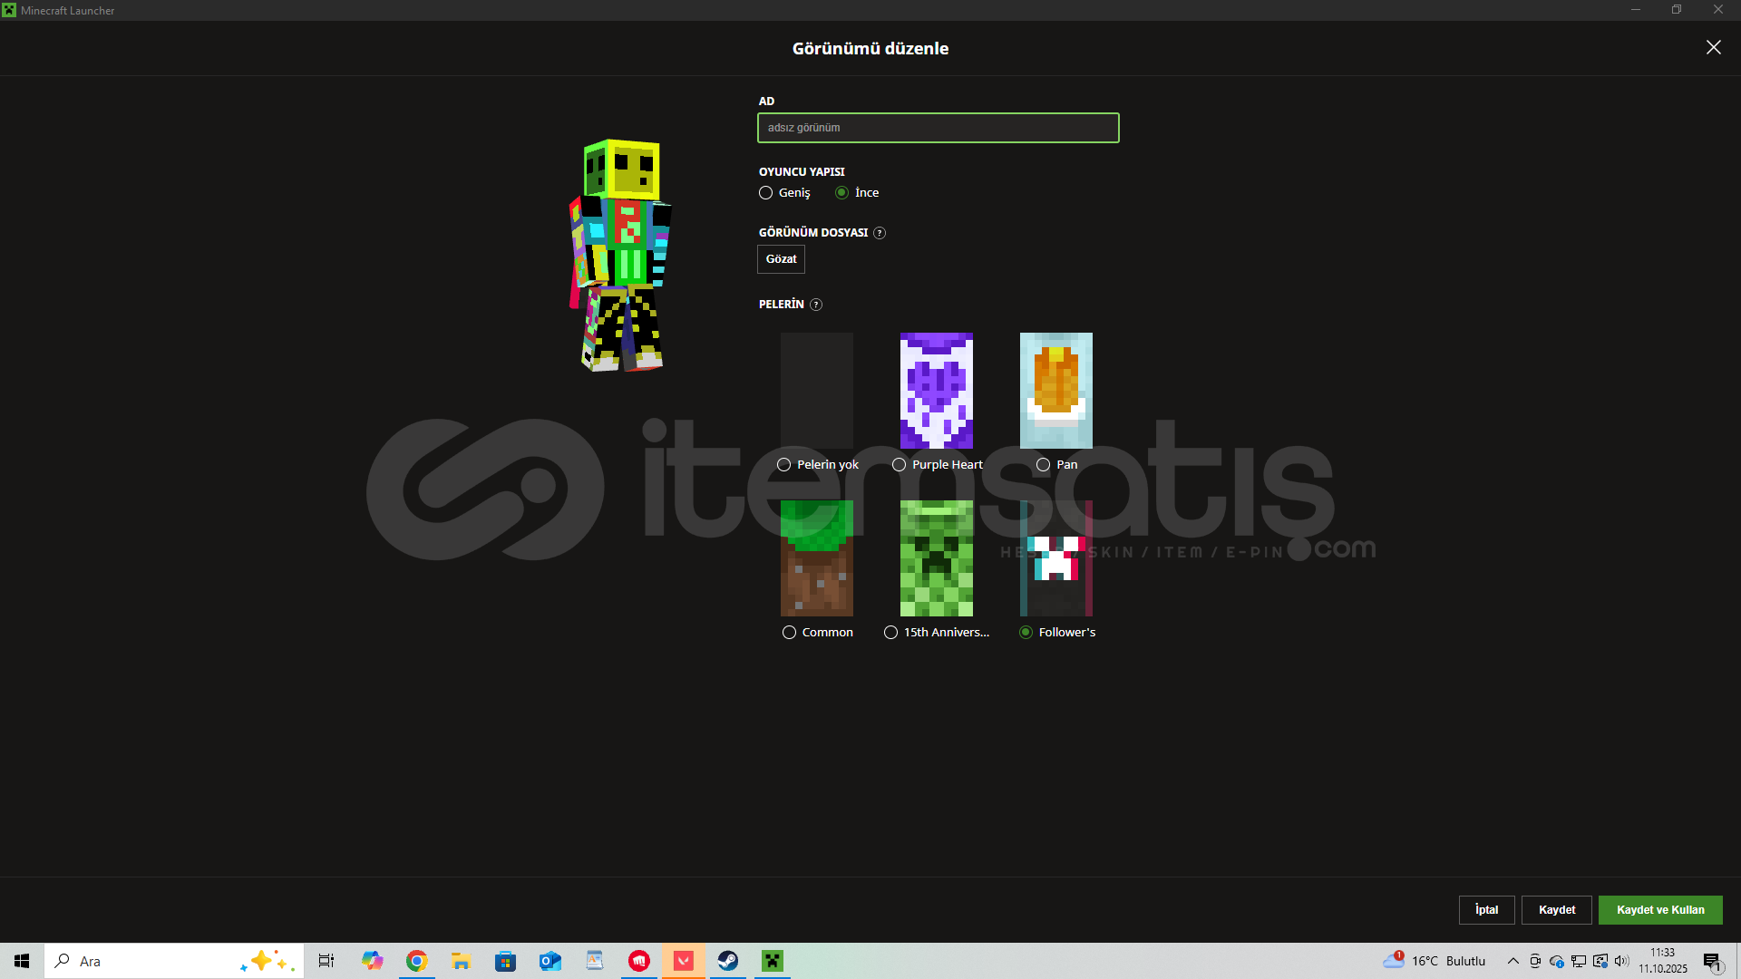Click the 15th Anniversary cape thumbnail
Screen dimensions: 1741x979
pos(937,558)
